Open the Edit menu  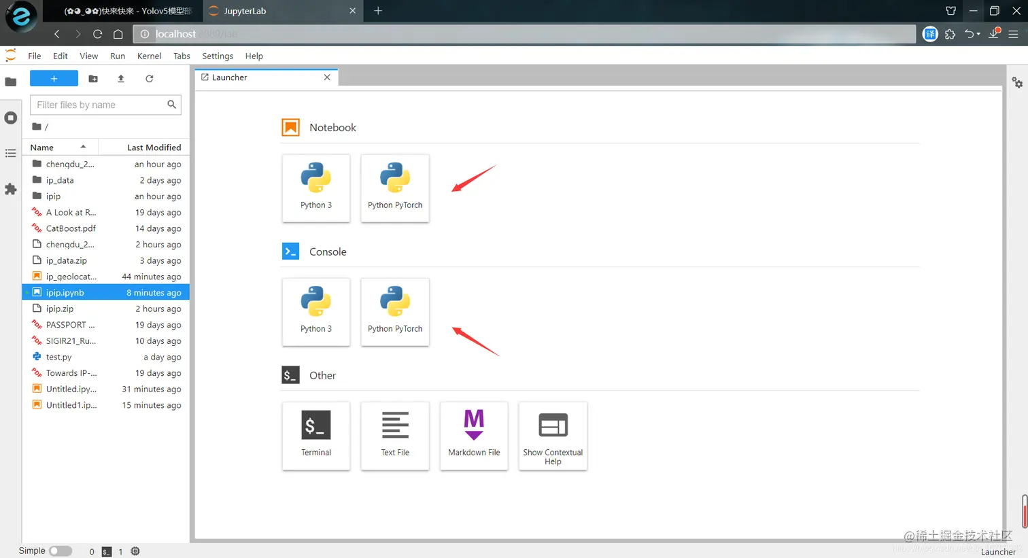click(x=61, y=56)
